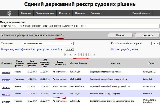The width and height of the screenshot is (160, 104).
Task: Open the 'так' legal database dropdown
Action: coord(70,49)
